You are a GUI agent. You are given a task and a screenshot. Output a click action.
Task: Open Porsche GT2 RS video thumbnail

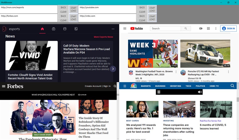pyautogui.click(x=205, y=53)
